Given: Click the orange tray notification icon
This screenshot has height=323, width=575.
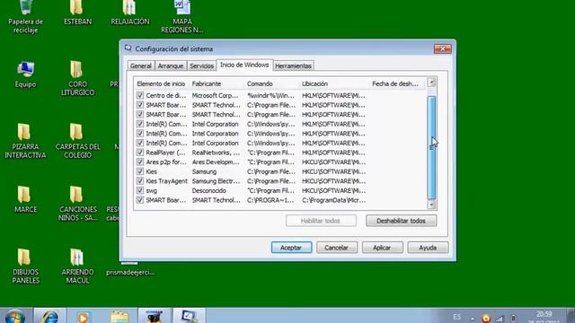Looking at the screenshot, I should 486,319.
